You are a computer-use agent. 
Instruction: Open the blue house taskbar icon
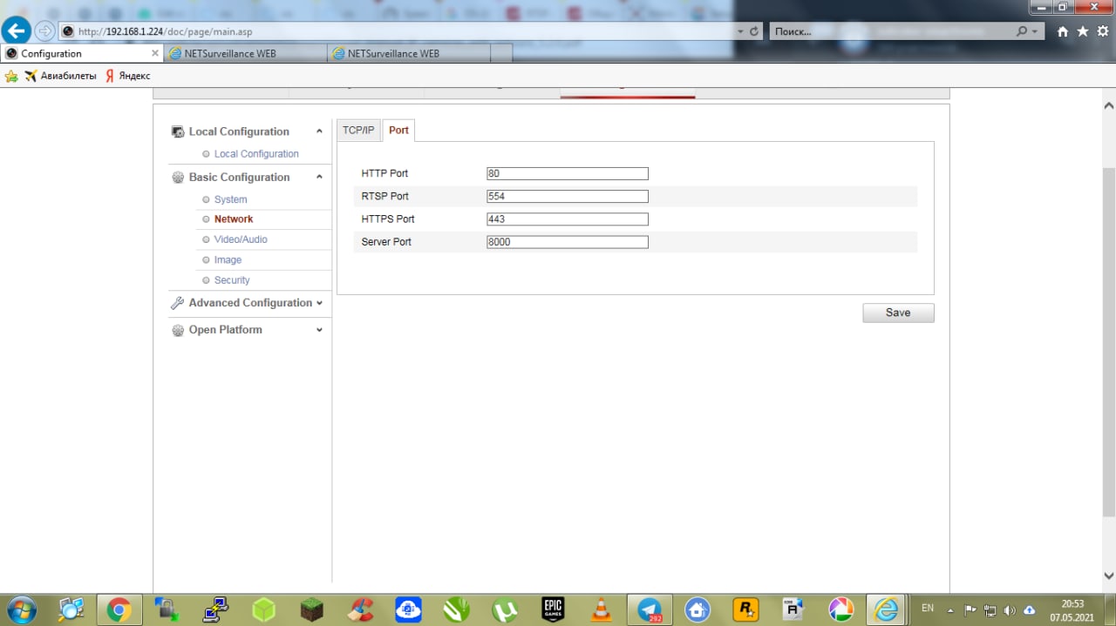tap(697, 609)
